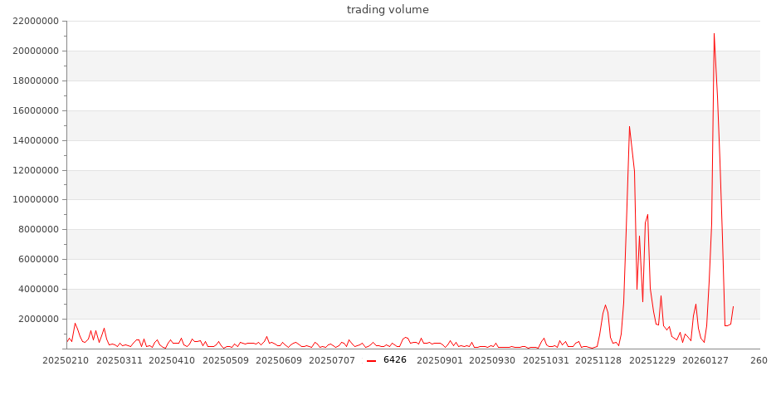Toggle the 6426 series legend label

(x=394, y=360)
